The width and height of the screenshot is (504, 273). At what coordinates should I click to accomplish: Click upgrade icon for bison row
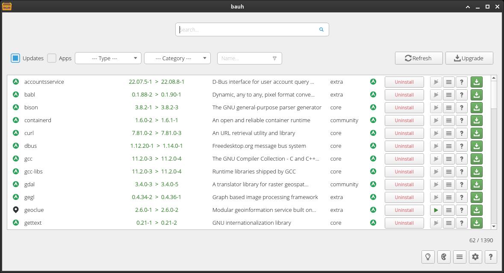[476, 108]
